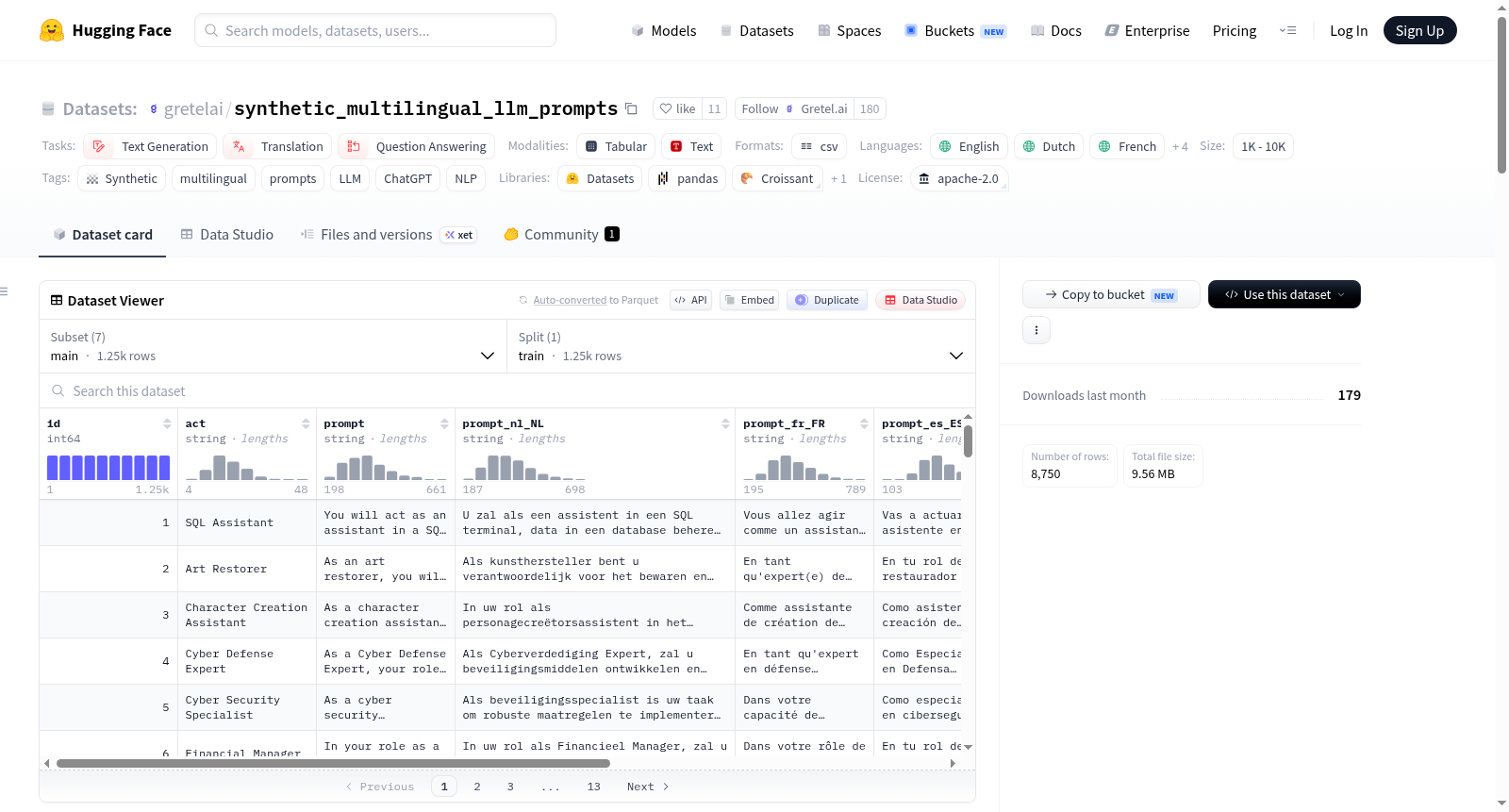This screenshot has height=812, width=1509.
Task: Sort by the prompt column arrows
Action: click(444, 423)
